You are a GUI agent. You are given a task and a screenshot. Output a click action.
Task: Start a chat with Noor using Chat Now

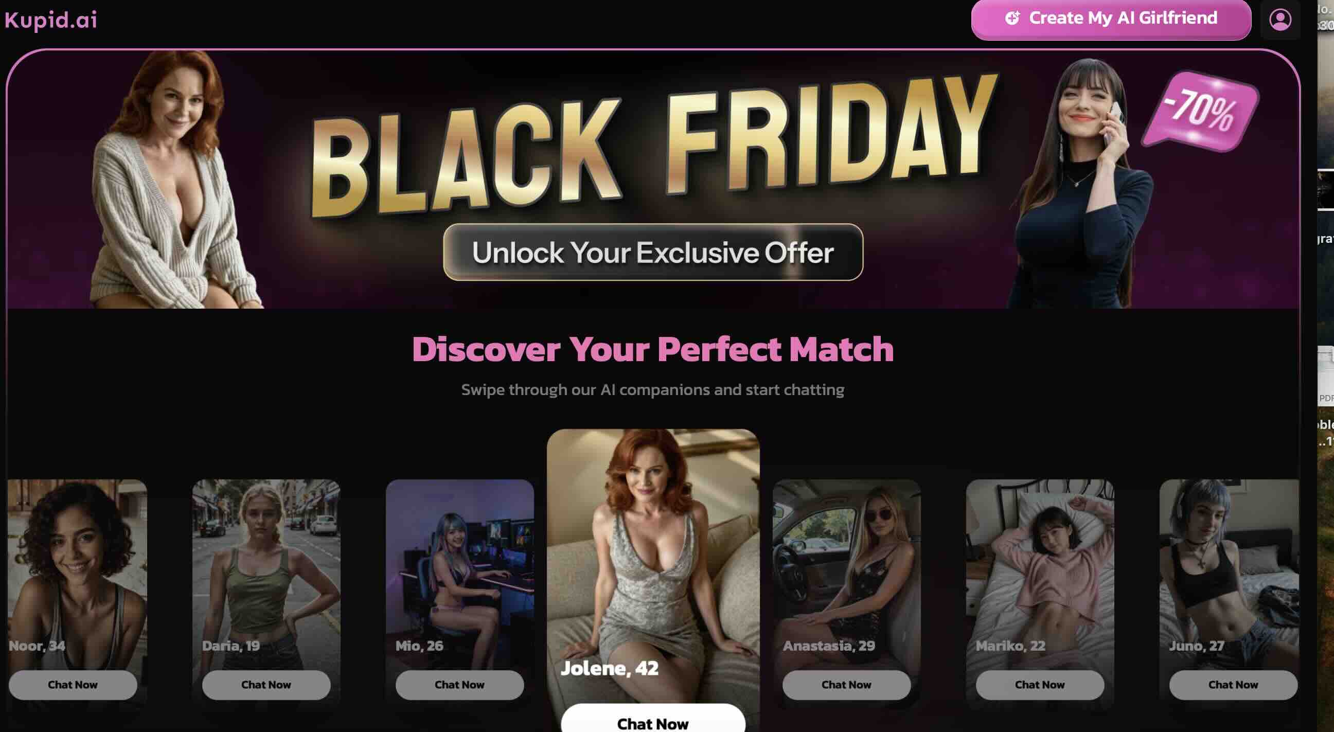tap(73, 684)
